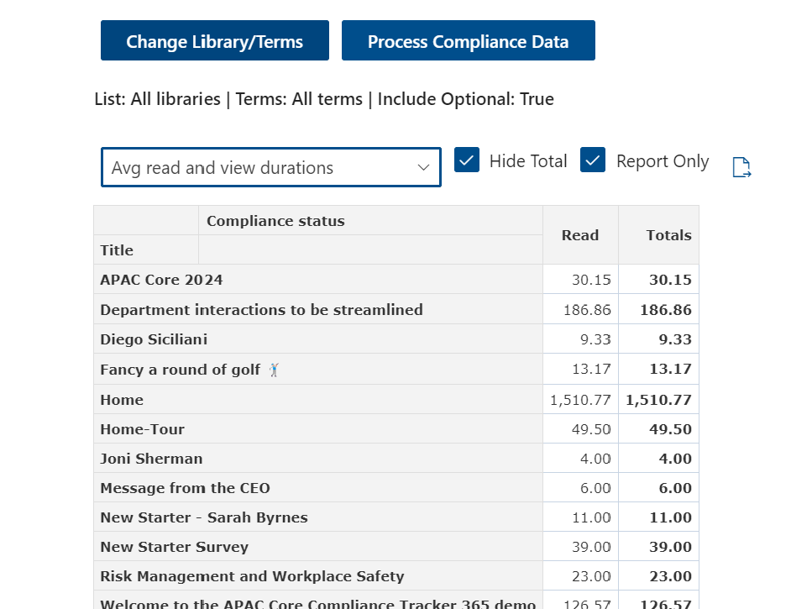Select the Home row title

tap(122, 400)
